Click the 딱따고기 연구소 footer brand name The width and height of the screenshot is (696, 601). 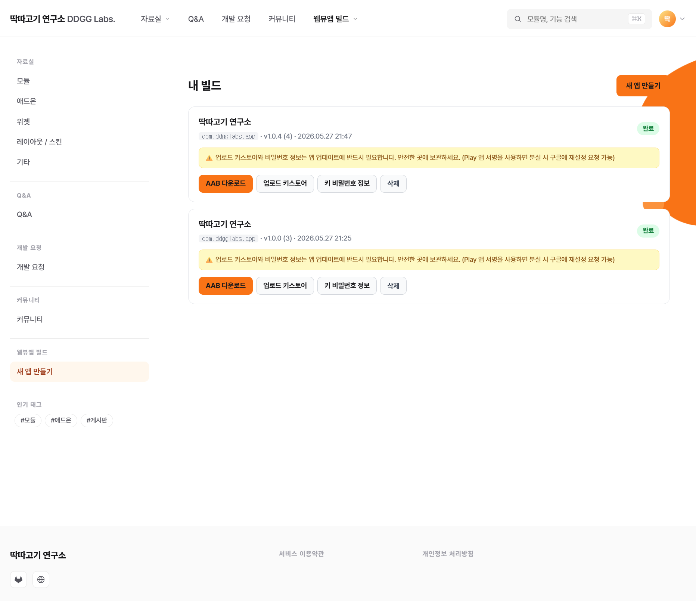pyautogui.click(x=38, y=555)
